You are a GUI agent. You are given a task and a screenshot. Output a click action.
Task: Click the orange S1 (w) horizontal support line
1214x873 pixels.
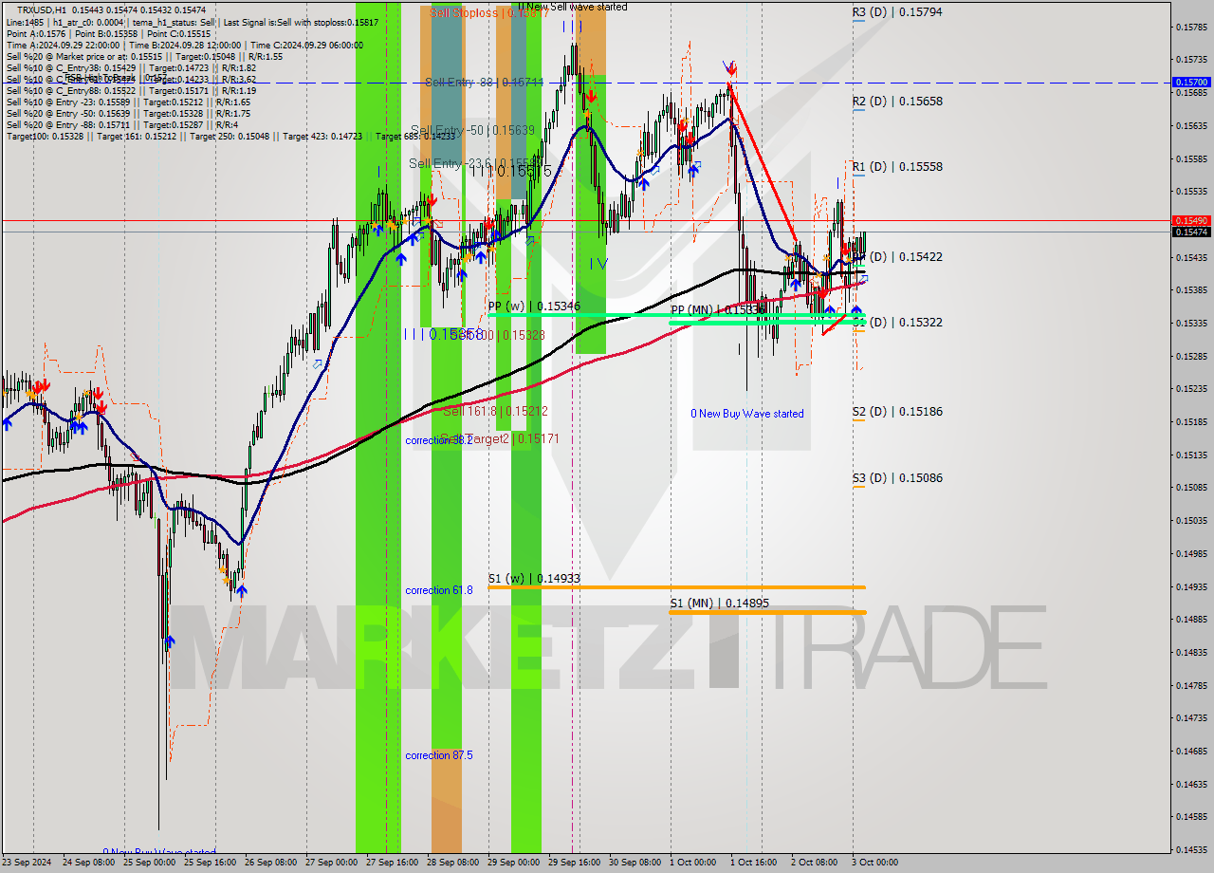click(x=676, y=587)
